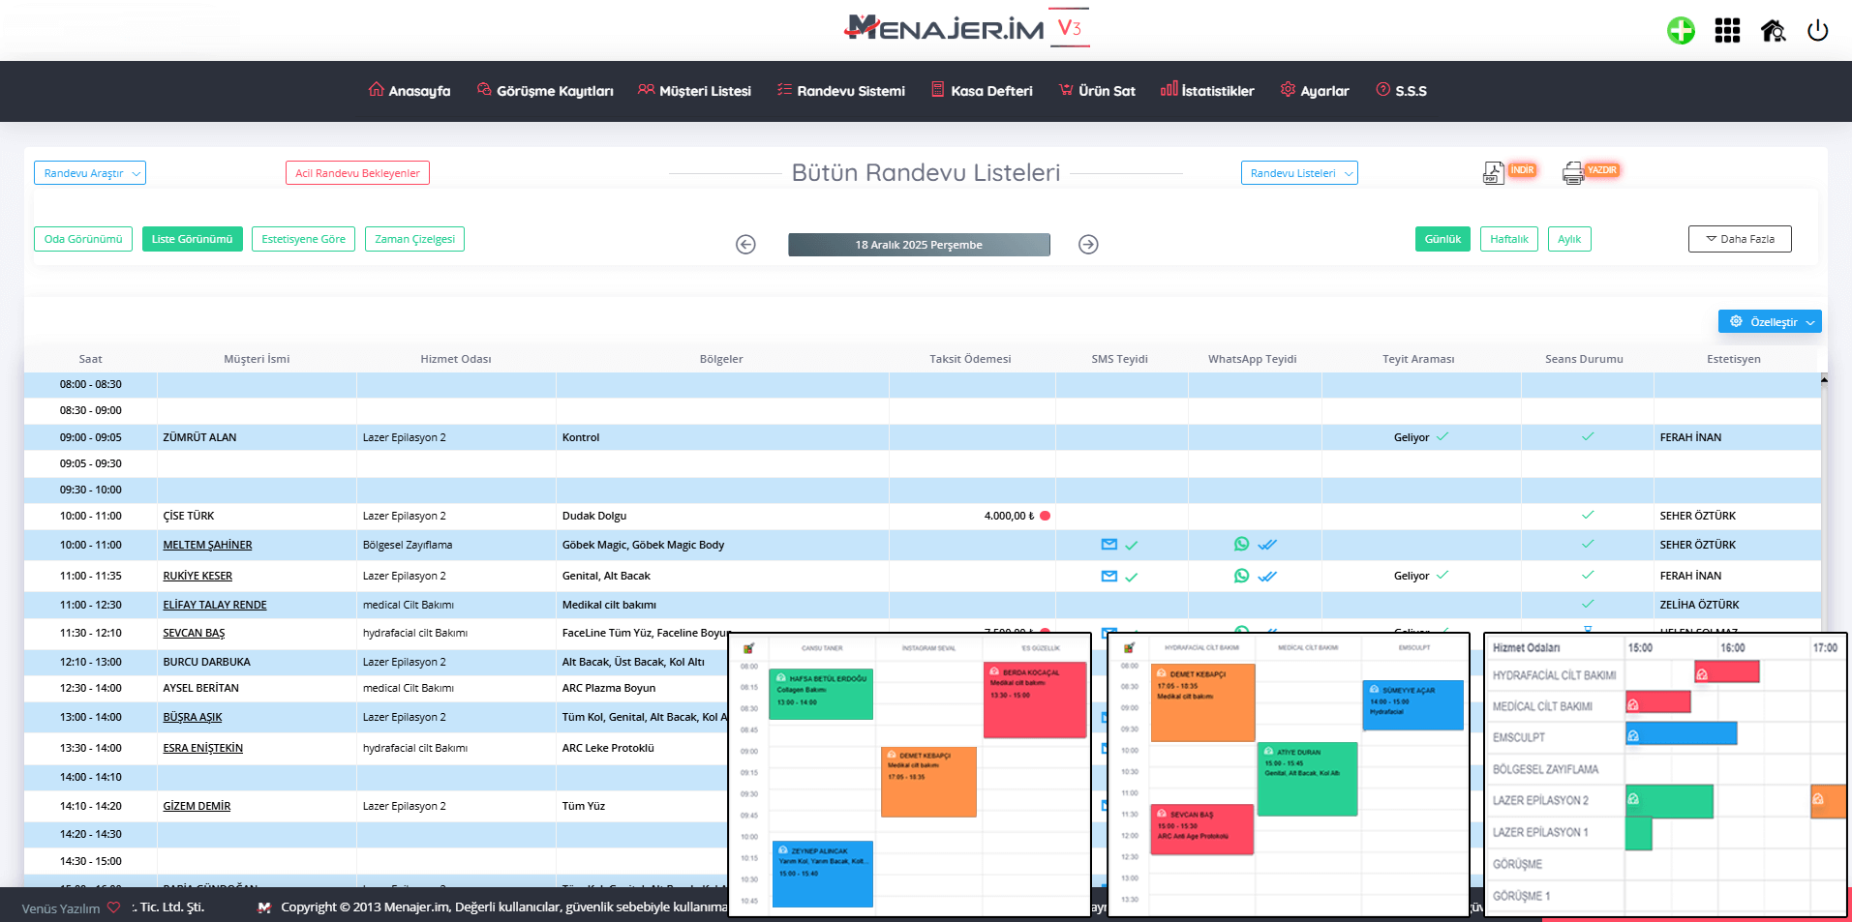Switch to Günlük daily view

[x=1442, y=239]
